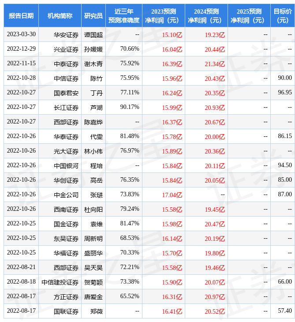Click accuracy value 90.17%
Image resolution: width=295 pixels, height=322 pixels.
point(130,107)
